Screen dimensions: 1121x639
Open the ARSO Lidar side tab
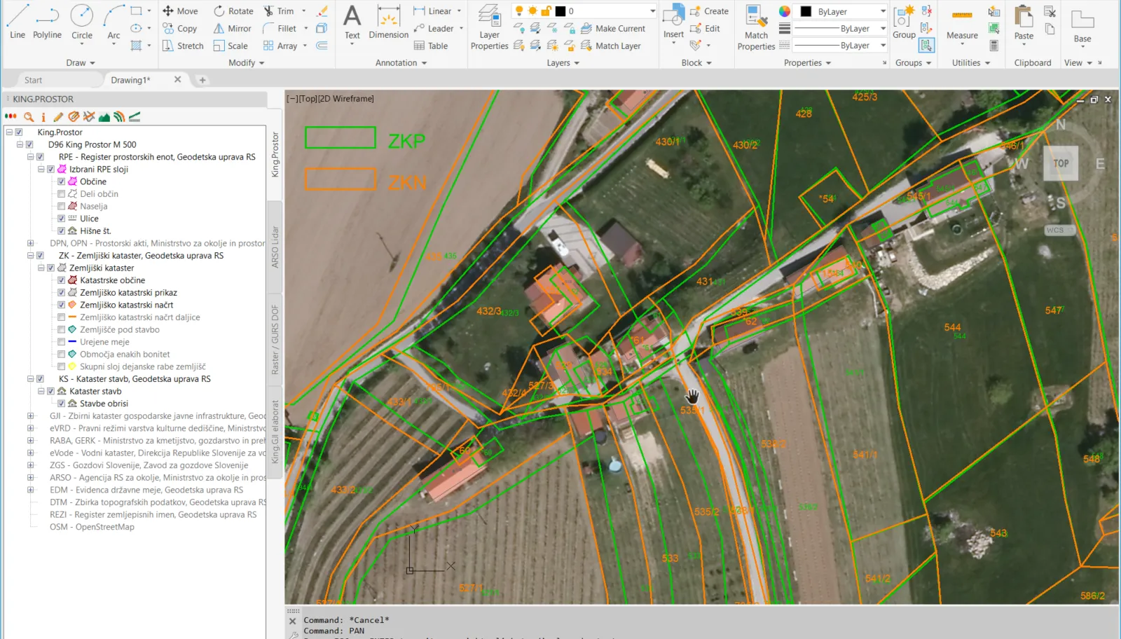pos(275,247)
